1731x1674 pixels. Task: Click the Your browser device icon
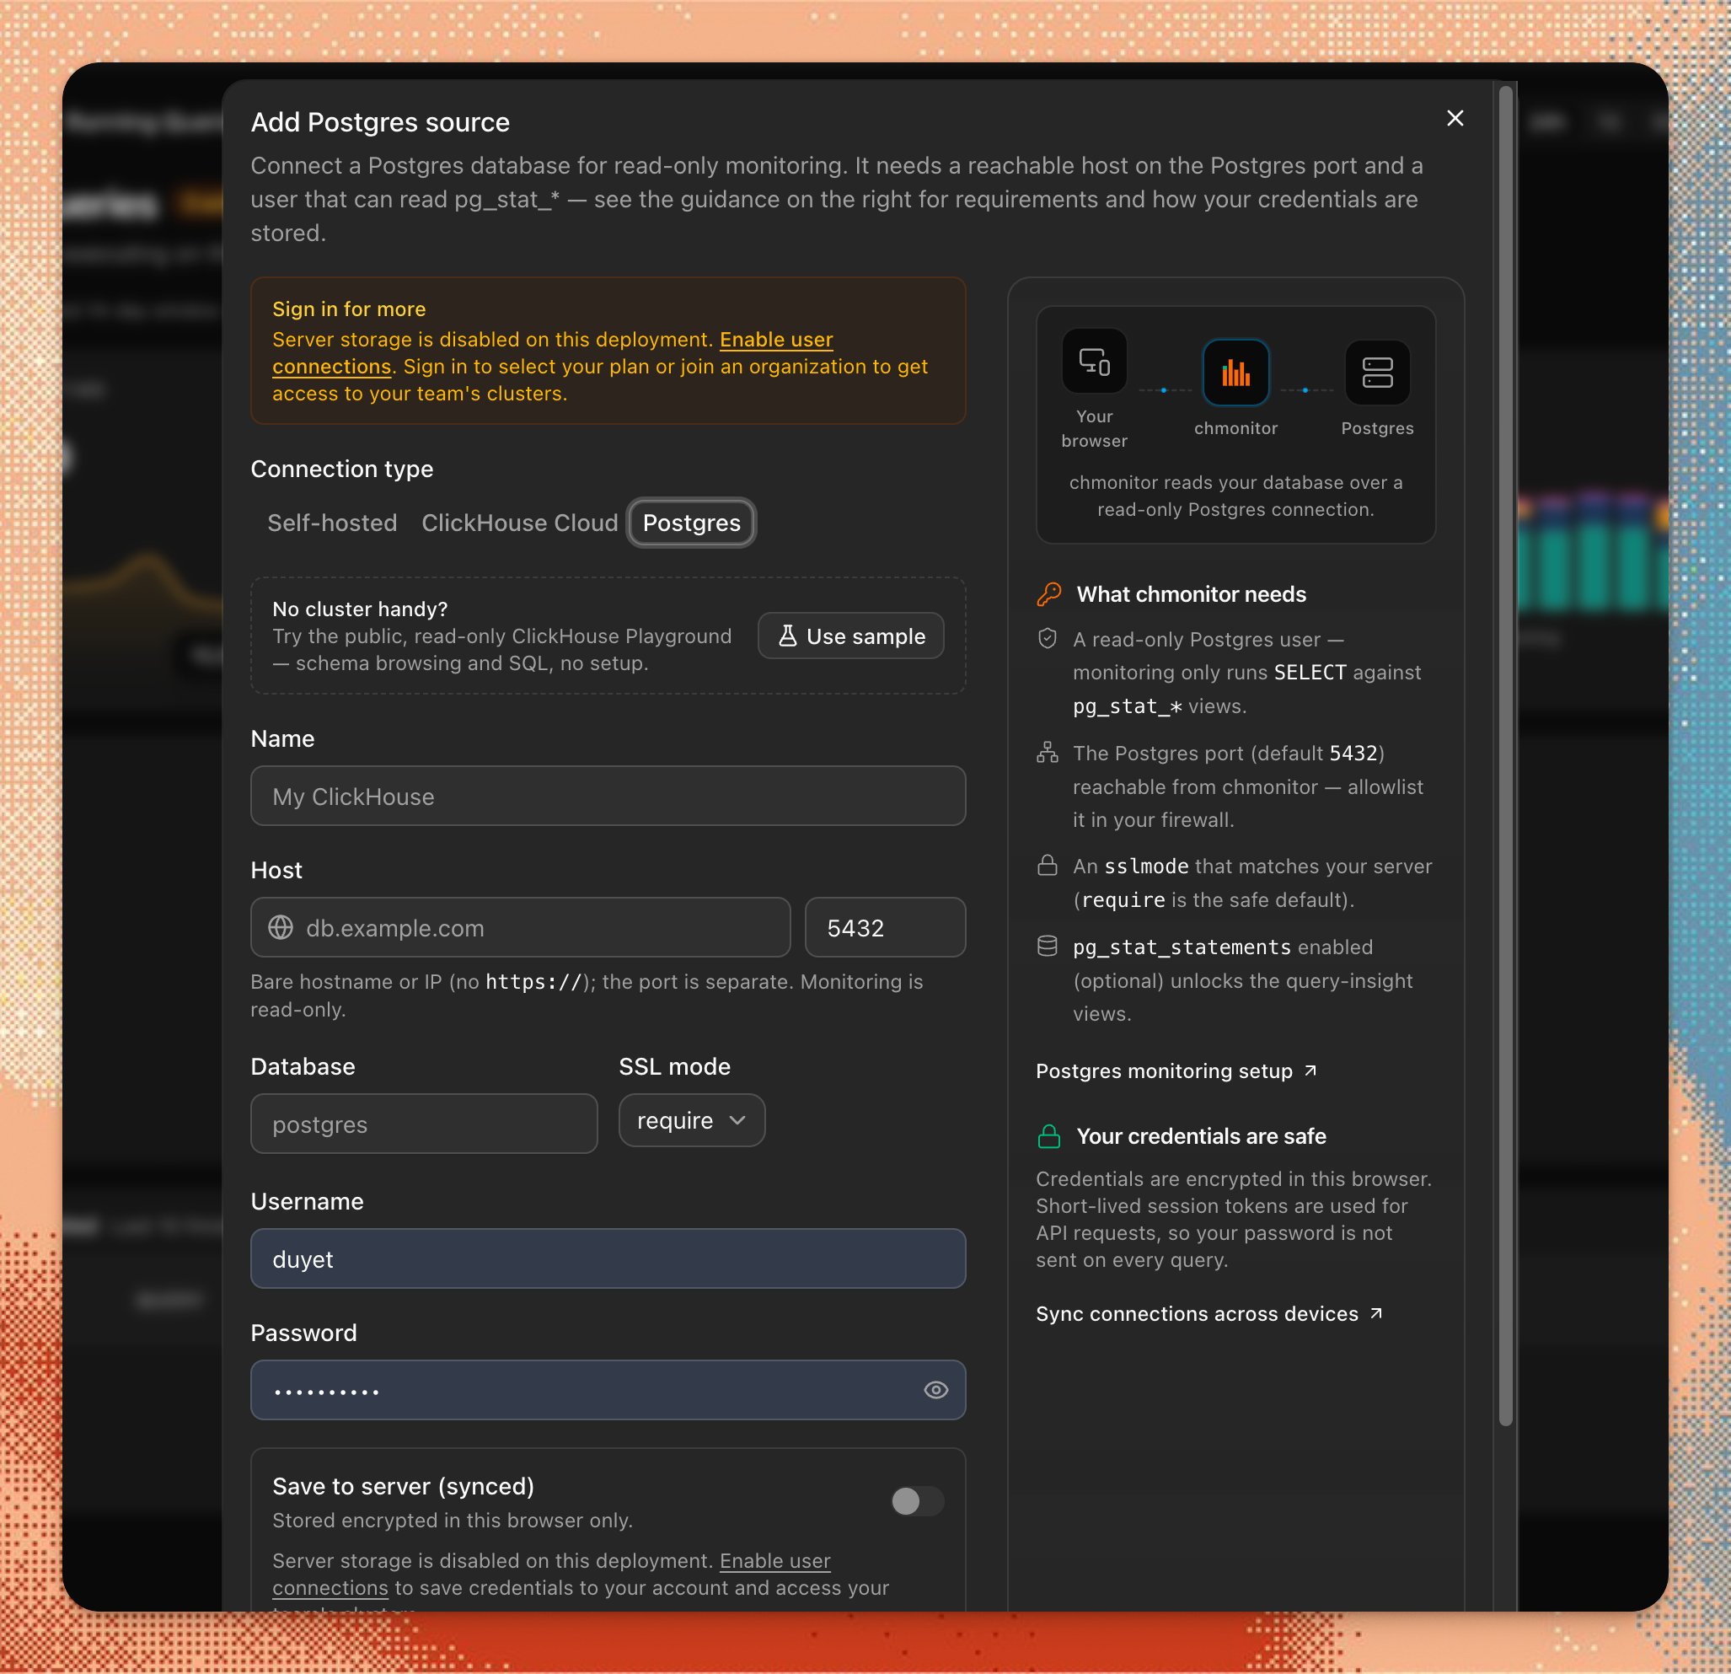(1094, 362)
